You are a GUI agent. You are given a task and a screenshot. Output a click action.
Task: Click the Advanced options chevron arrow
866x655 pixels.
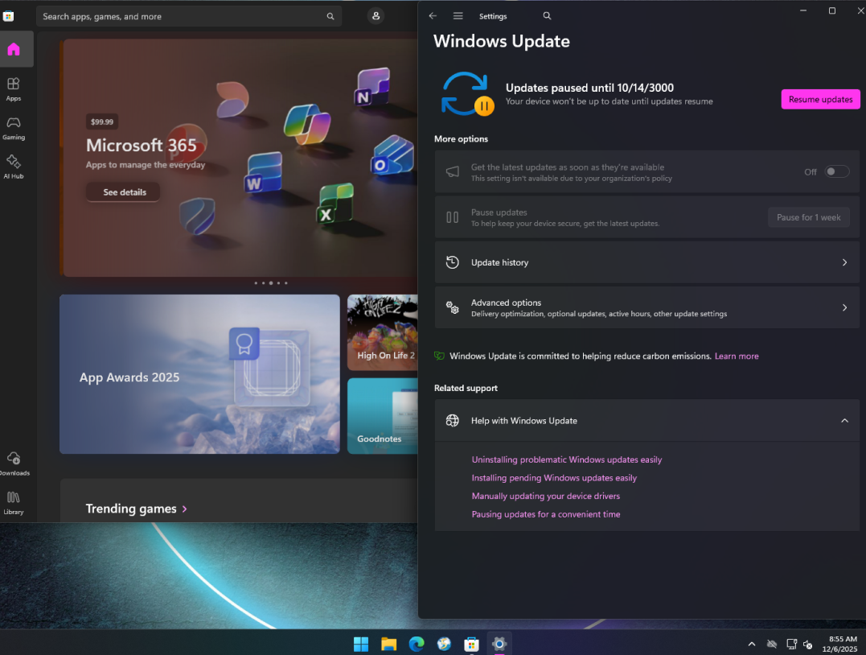click(x=844, y=307)
